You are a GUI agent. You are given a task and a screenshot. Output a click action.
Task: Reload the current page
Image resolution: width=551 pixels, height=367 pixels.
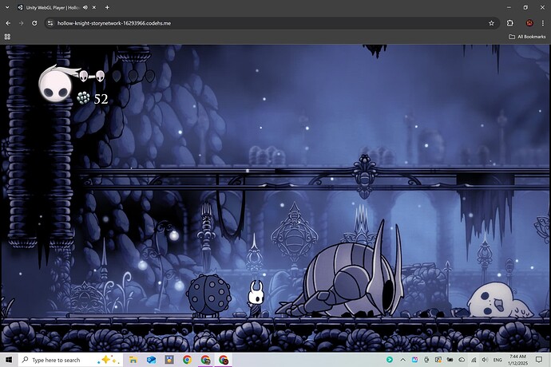pos(34,23)
